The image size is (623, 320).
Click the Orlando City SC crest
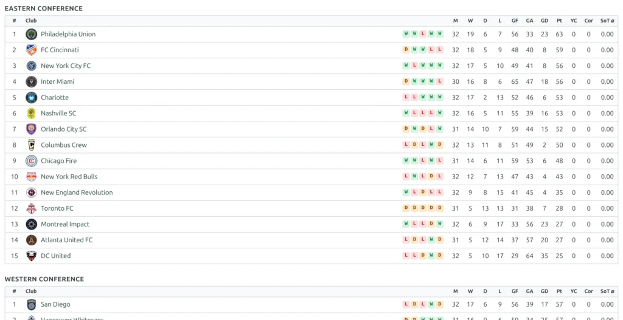pos(32,129)
